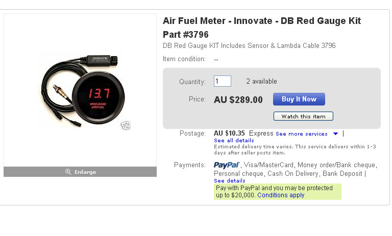Open the Conditions apply link

[281, 195]
